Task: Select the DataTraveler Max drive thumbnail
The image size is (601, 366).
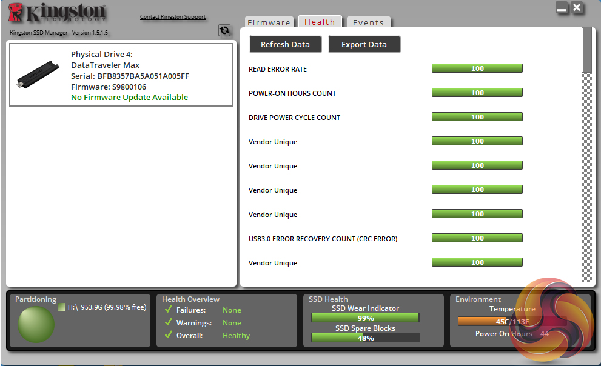Action: (x=38, y=75)
